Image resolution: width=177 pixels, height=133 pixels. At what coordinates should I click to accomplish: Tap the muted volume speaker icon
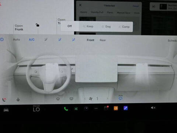coord(153,108)
